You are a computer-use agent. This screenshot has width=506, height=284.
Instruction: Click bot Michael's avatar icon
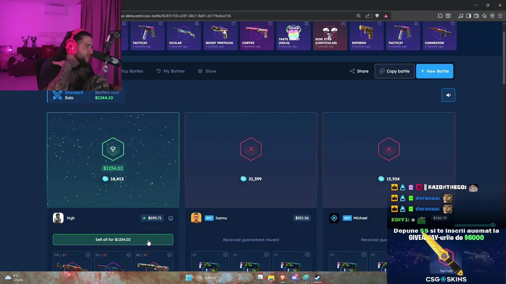(x=334, y=218)
